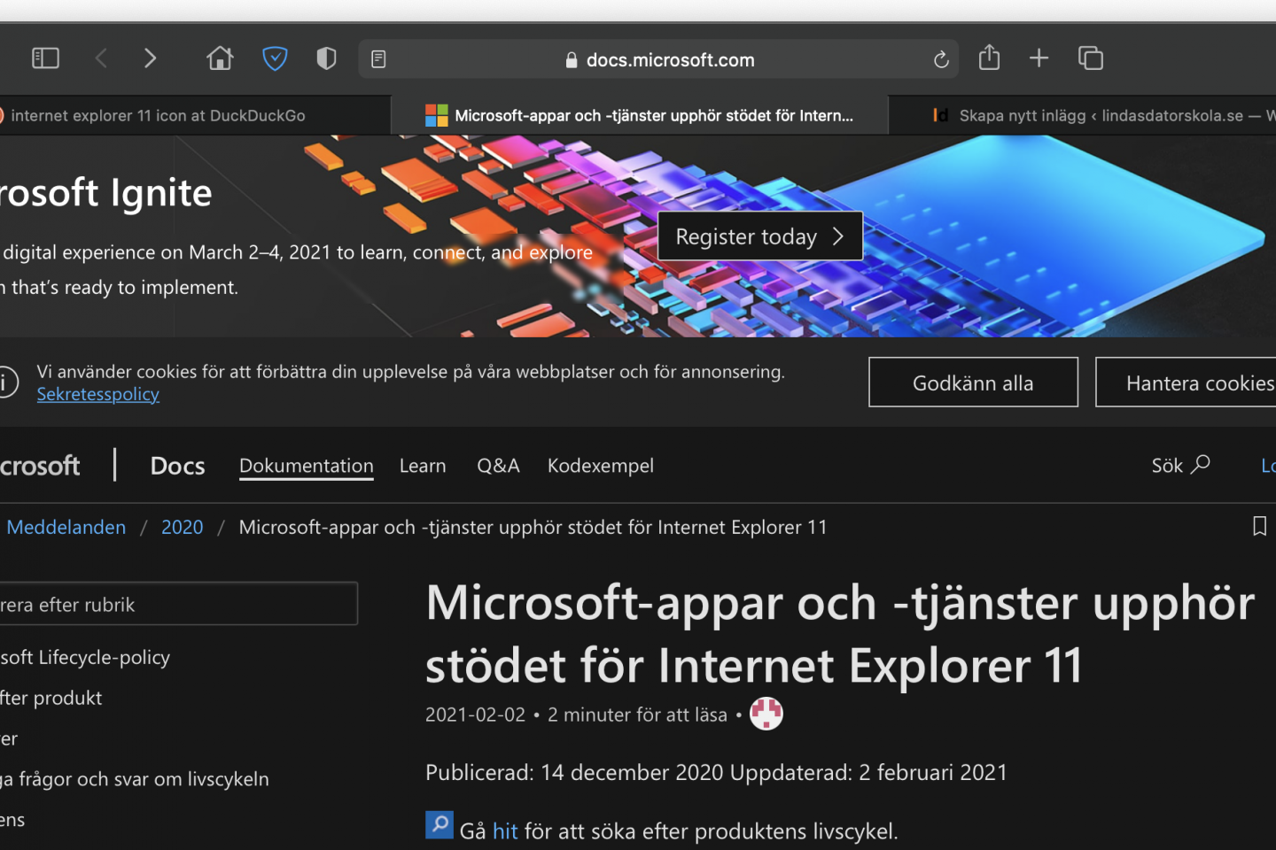
Task: Switch to the lindasdatorskola.se tab
Action: 1082,115
